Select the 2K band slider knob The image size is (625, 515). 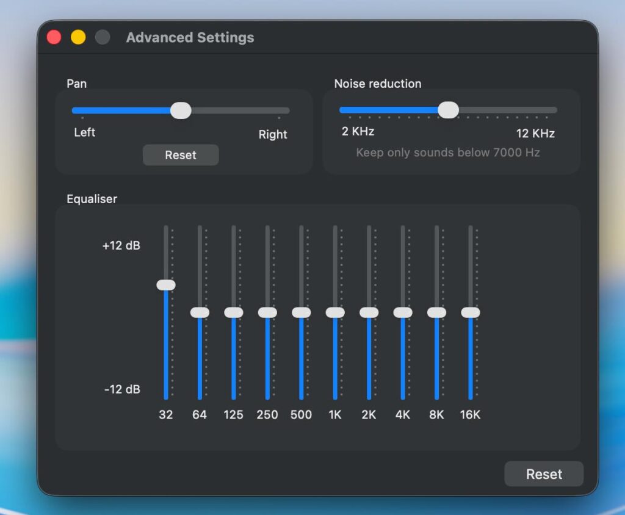[x=369, y=312]
